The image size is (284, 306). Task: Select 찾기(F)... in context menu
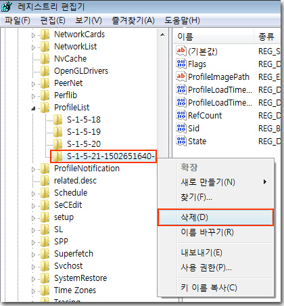coord(216,197)
